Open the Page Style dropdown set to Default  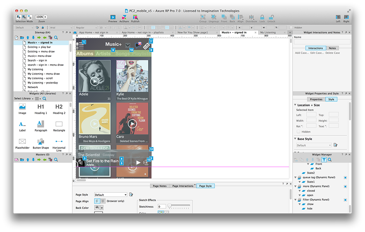111,195
